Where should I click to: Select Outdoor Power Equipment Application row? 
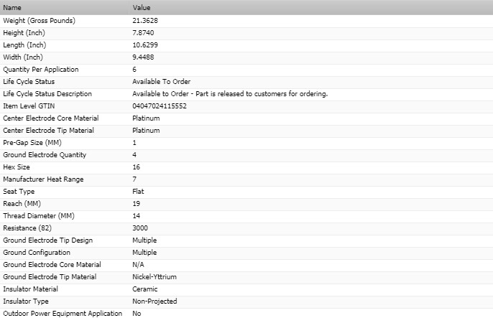tap(247, 313)
